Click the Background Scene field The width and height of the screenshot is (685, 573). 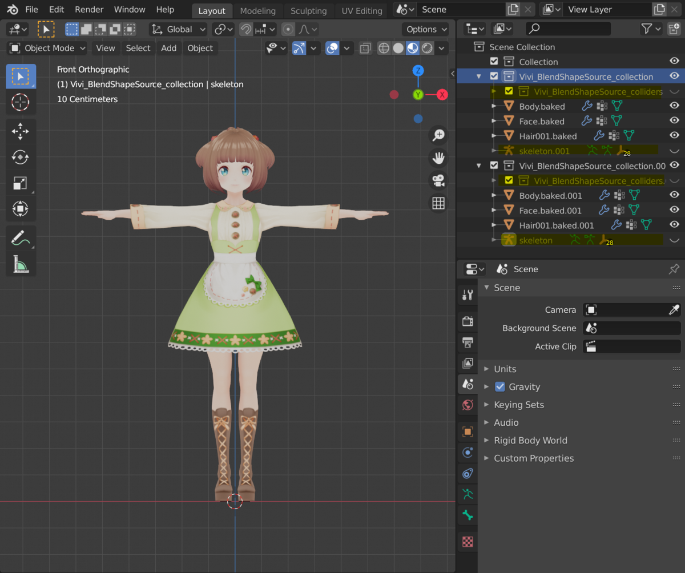[632, 328]
